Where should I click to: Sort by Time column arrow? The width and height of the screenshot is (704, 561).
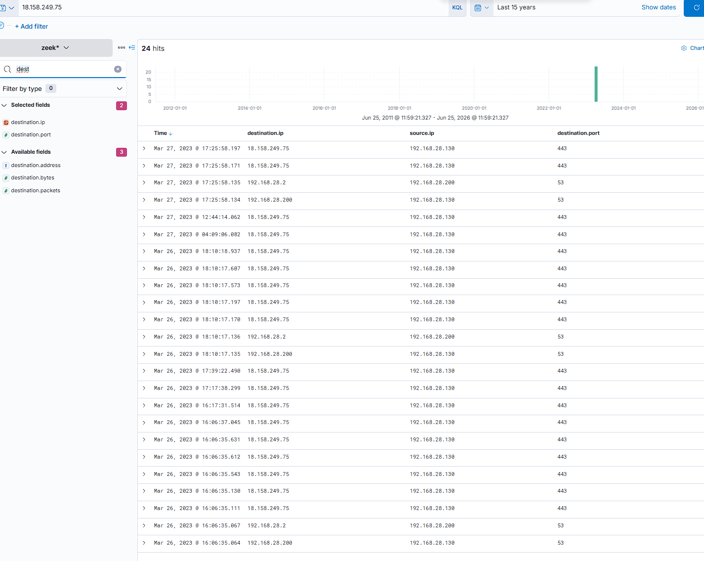pos(170,133)
